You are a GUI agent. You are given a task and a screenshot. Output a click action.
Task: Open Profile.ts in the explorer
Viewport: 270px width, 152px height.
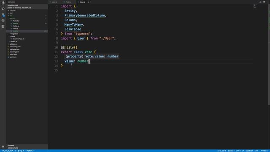pos(16,26)
